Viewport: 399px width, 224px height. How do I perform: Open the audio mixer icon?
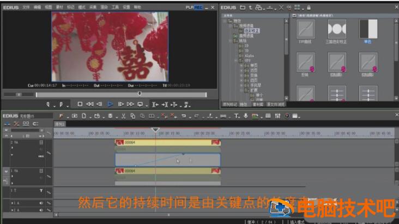[x=277, y=116]
